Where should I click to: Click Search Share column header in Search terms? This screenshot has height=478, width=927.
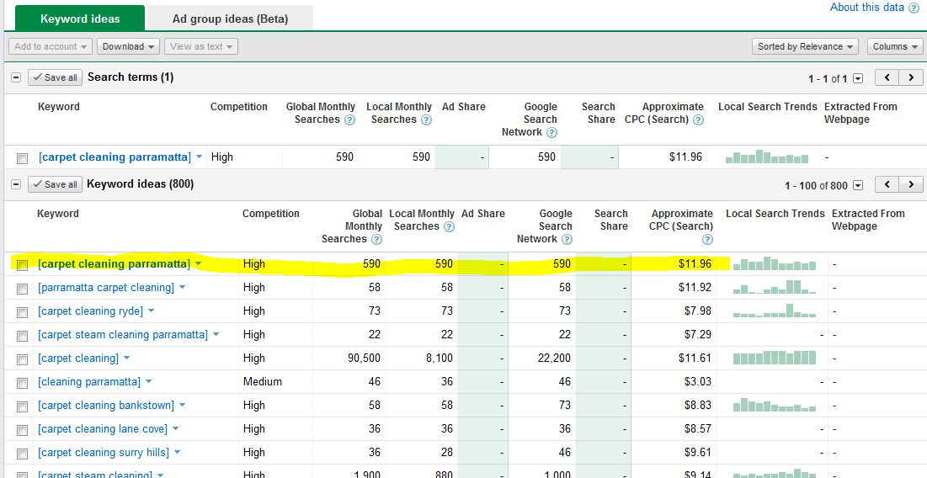(599, 113)
